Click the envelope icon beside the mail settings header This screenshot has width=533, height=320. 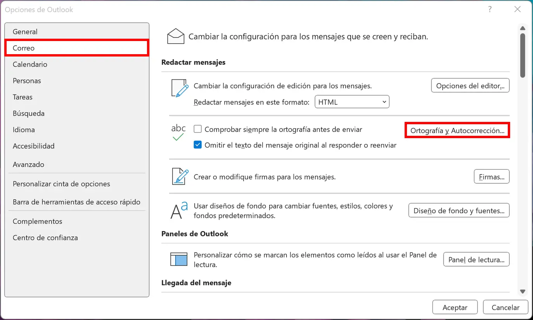[176, 36]
